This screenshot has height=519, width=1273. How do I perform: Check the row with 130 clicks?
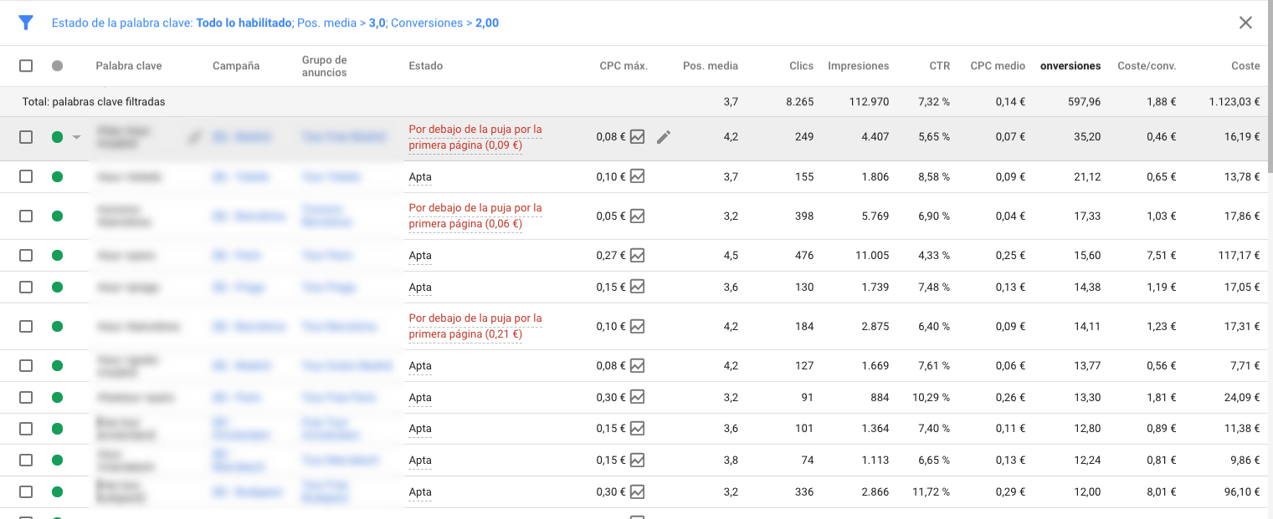point(26,287)
